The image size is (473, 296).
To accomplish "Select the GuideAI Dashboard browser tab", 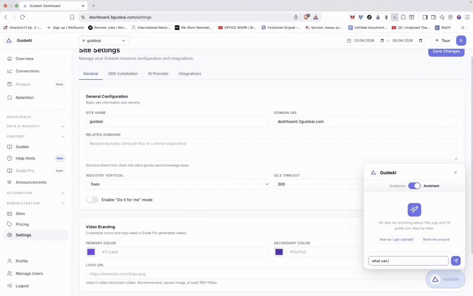I will click(x=54, y=6).
